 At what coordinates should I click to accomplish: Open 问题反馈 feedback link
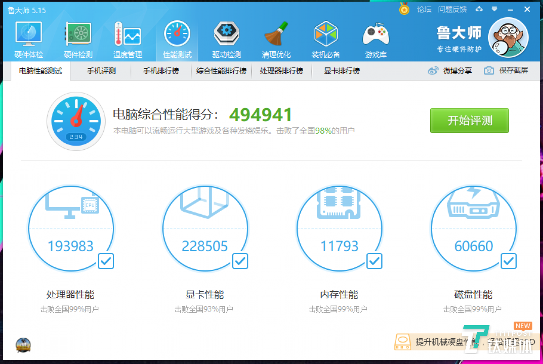[452, 9]
